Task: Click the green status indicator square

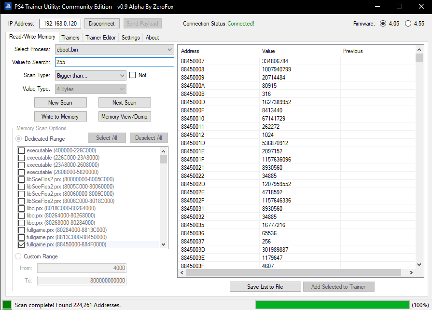Action: [7, 305]
